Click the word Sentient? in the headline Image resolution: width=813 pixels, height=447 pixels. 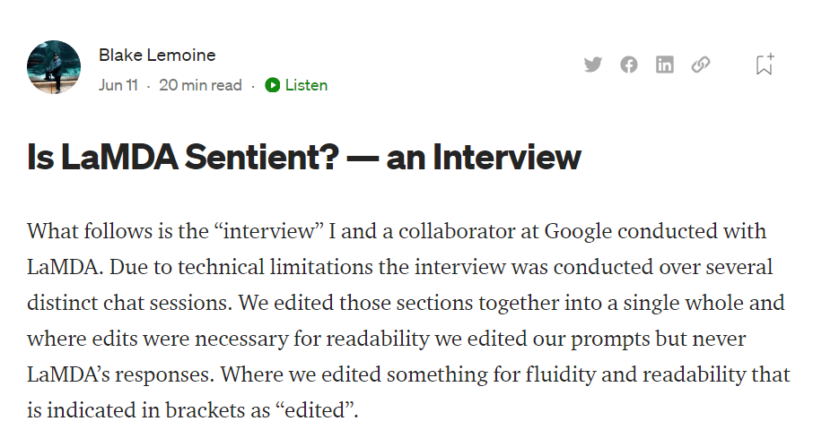262,157
